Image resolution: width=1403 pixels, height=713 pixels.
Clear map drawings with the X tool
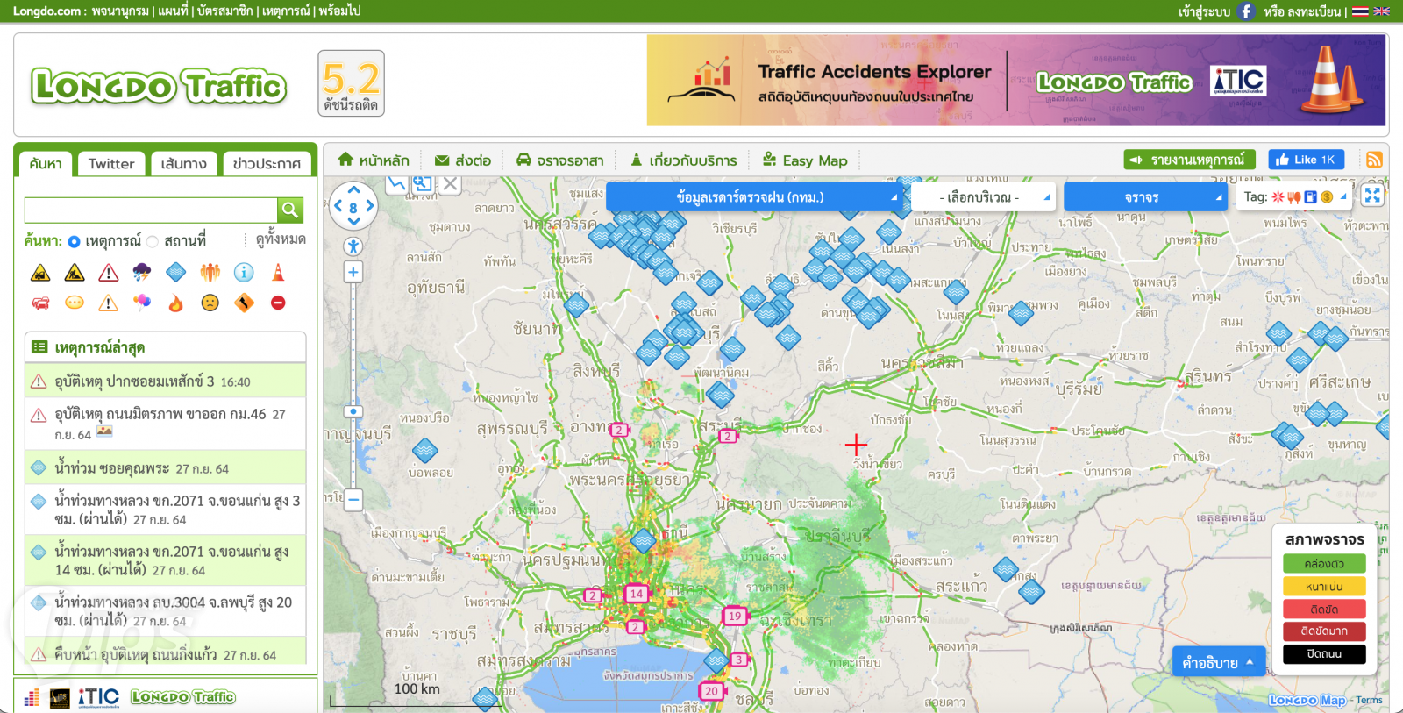pos(450,183)
